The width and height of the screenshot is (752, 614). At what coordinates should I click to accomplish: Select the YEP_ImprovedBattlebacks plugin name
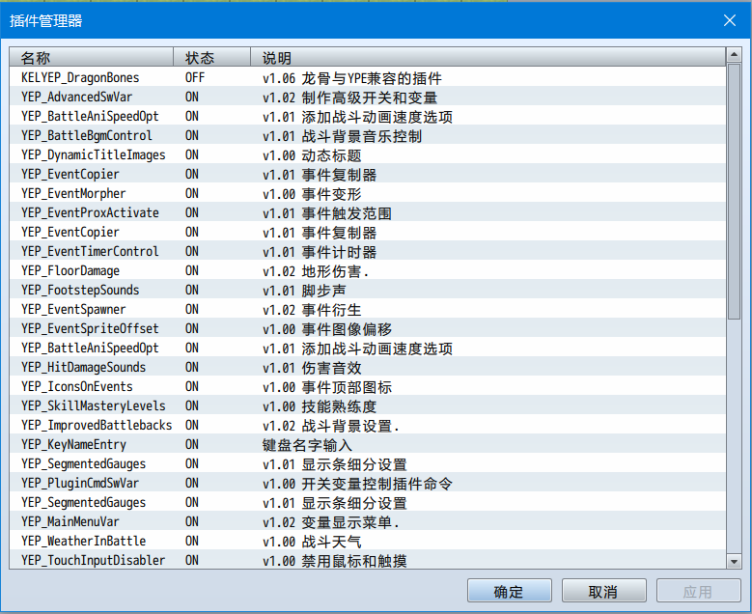97,425
